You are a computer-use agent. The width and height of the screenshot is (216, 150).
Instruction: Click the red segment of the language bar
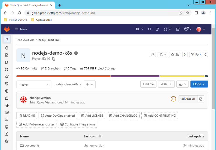point(63,76)
